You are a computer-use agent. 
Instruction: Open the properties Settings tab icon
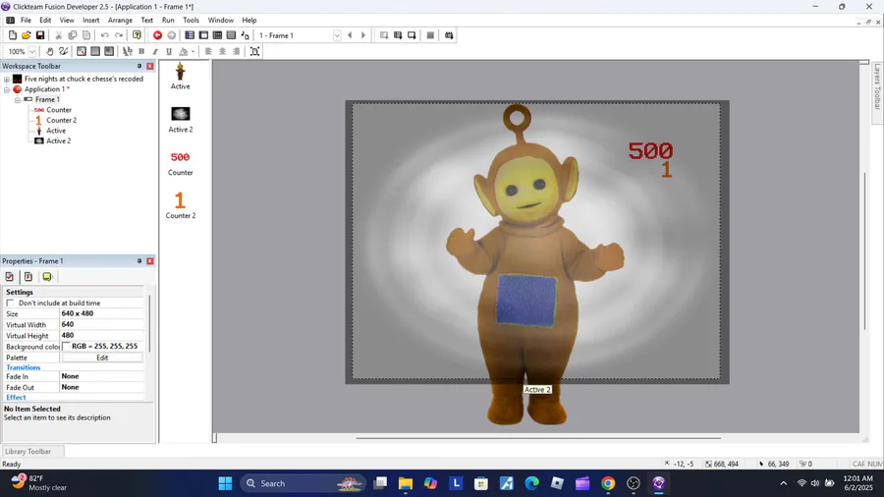coord(10,277)
